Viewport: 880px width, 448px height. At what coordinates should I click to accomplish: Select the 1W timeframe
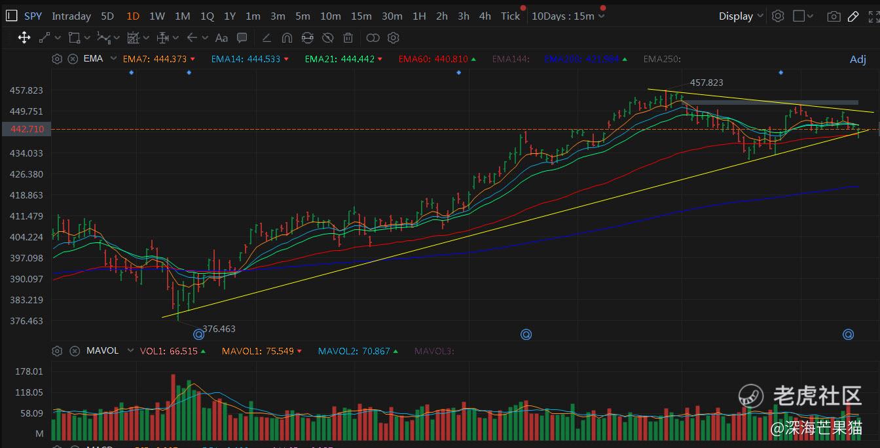point(157,16)
